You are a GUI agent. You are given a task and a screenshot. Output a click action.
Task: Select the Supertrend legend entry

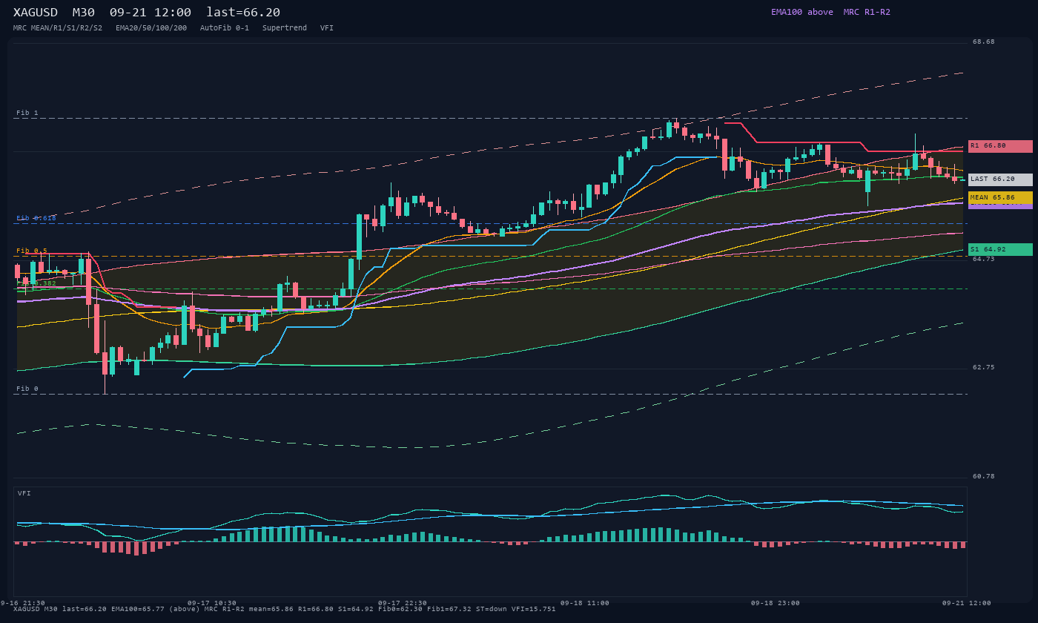coord(285,28)
